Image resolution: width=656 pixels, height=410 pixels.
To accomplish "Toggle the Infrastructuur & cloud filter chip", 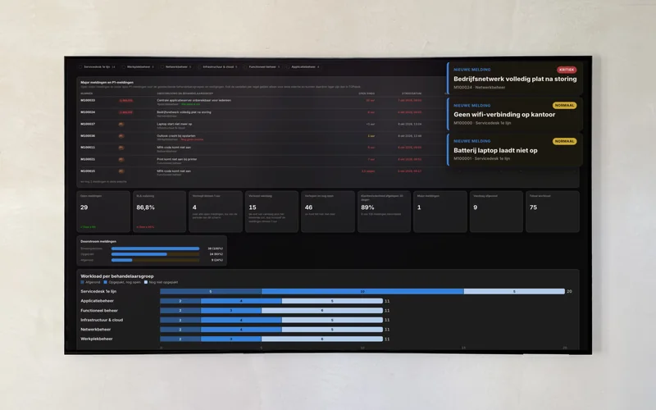I will (218, 67).
